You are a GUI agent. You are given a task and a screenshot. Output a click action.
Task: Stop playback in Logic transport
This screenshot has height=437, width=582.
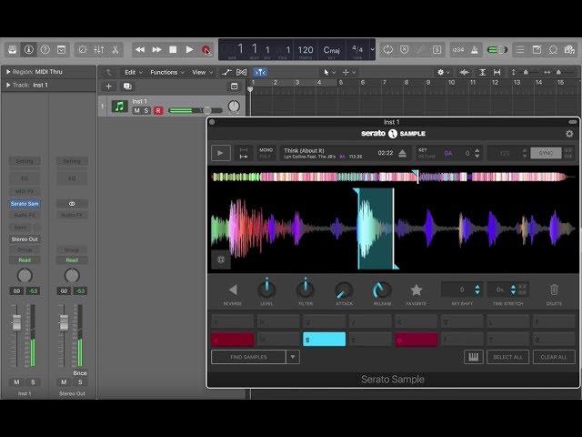pos(173,50)
